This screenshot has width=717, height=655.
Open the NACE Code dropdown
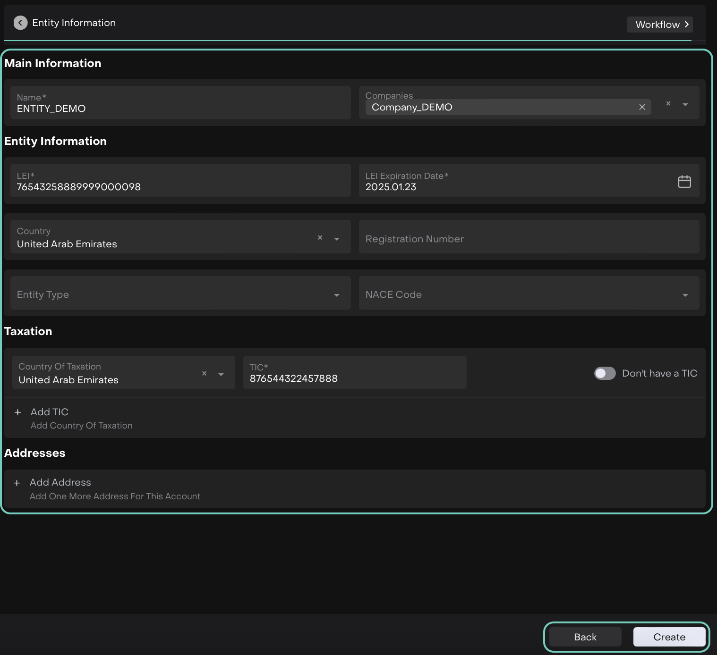tap(529, 294)
